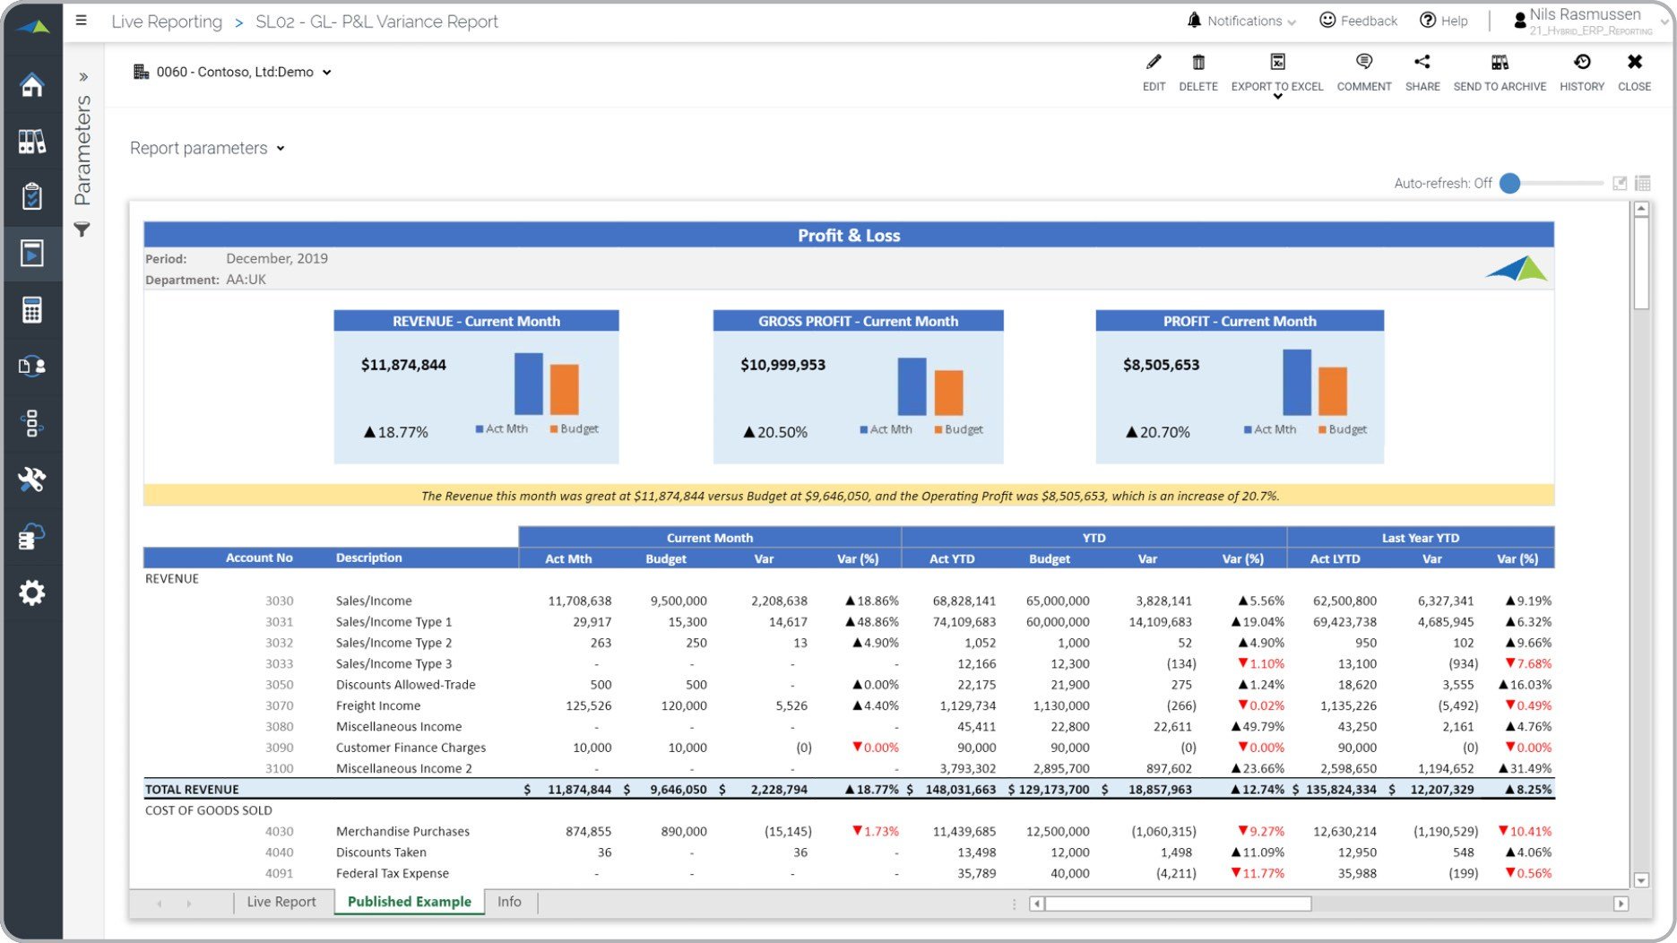Viewport: 1677px width, 943px height.
Task: View report History
Action: pos(1581,63)
